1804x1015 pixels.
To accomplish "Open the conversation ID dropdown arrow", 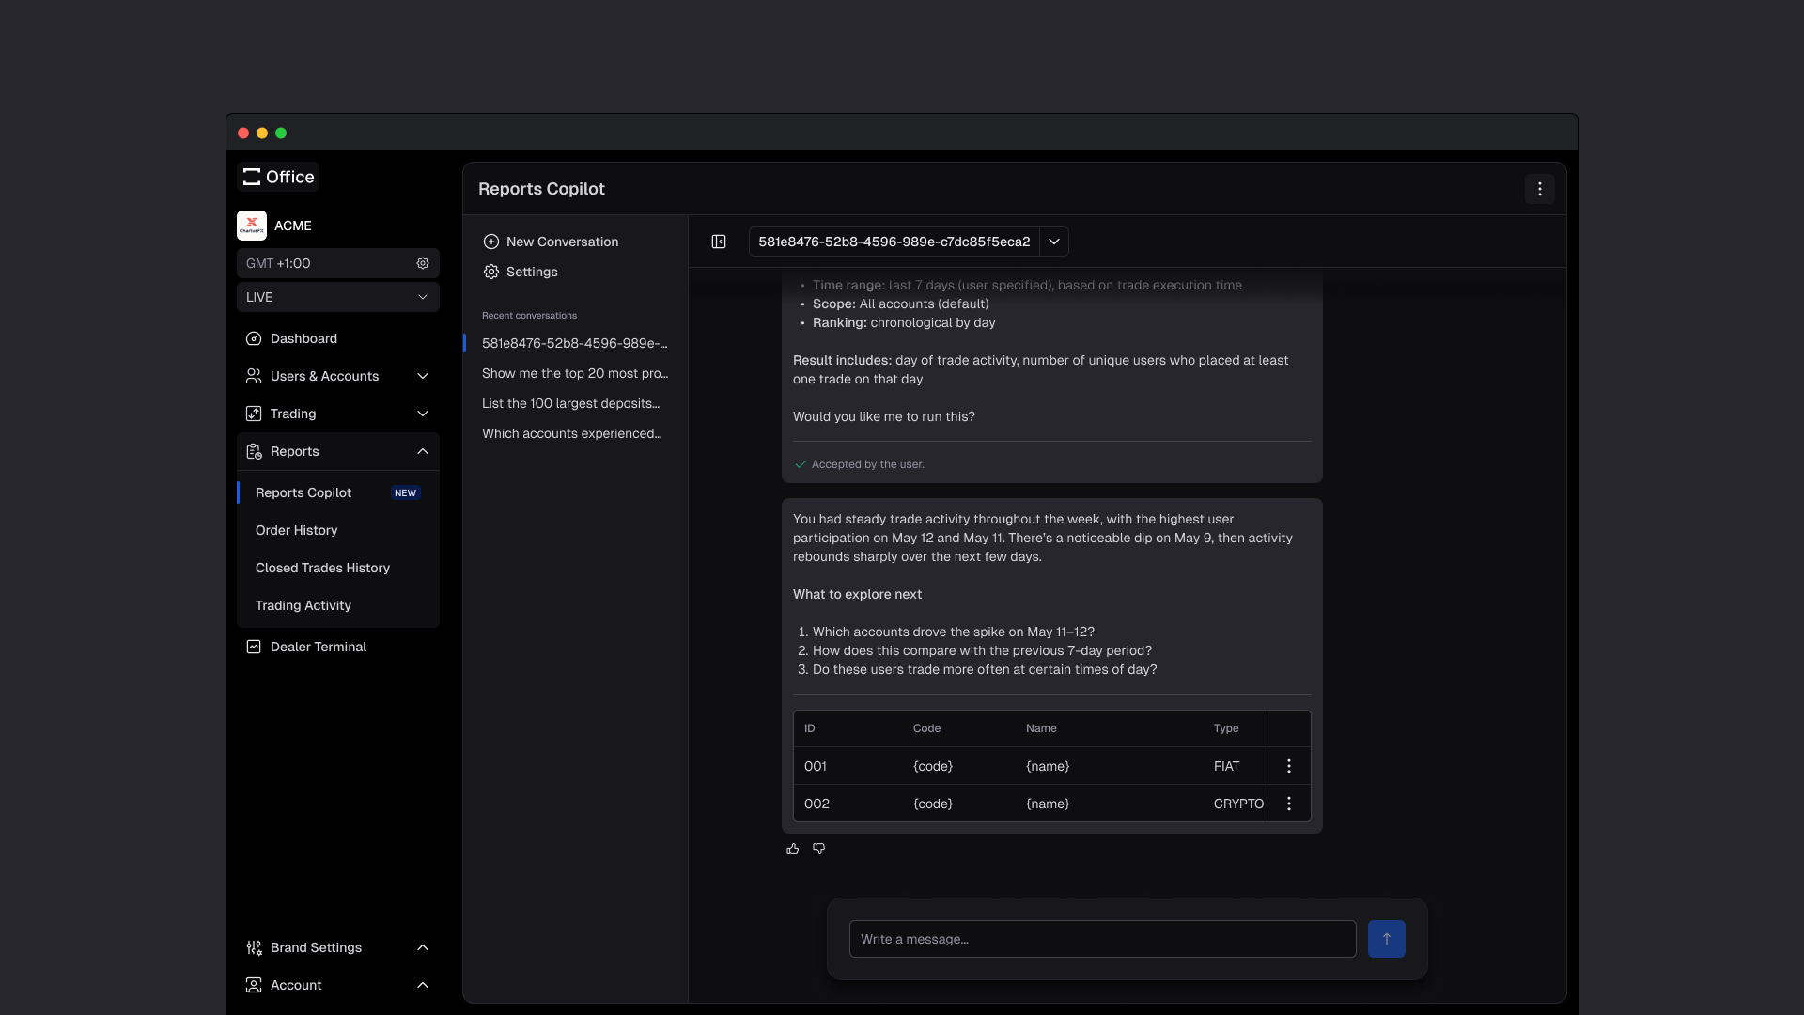I will tap(1054, 242).
